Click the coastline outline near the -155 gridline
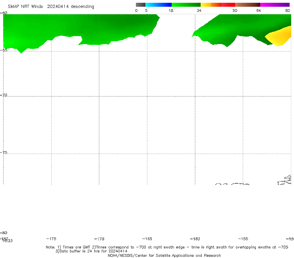Image resolution: width=294 pixels, height=258 pixels. (240, 184)
